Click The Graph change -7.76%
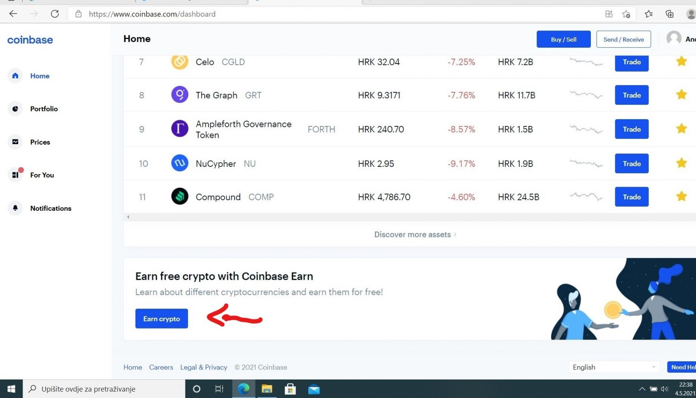The width and height of the screenshot is (696, 398). pos(461,95)
